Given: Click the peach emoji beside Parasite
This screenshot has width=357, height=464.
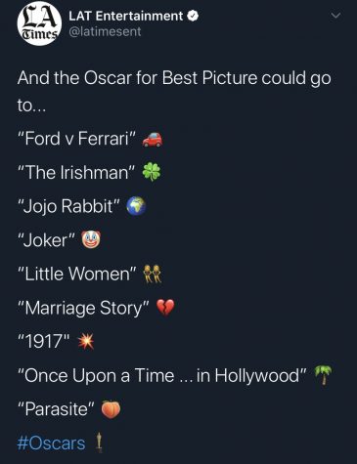Looking at the screenshot, I should point(111,409).
